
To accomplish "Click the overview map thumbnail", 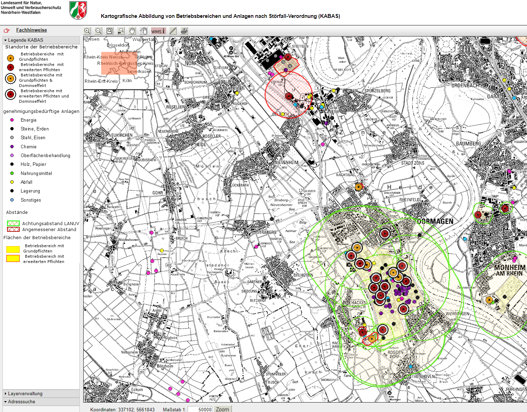I will [x=119, y=63].
